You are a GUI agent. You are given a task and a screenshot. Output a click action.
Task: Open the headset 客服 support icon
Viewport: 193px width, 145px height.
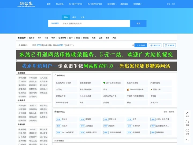[187, 122]
